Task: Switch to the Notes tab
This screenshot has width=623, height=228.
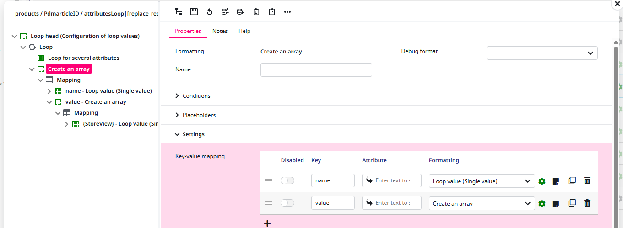Action: (220, 31)
